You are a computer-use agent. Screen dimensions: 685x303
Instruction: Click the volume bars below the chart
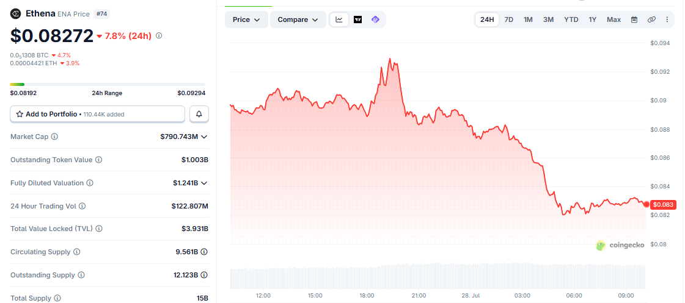pos(438,276)
